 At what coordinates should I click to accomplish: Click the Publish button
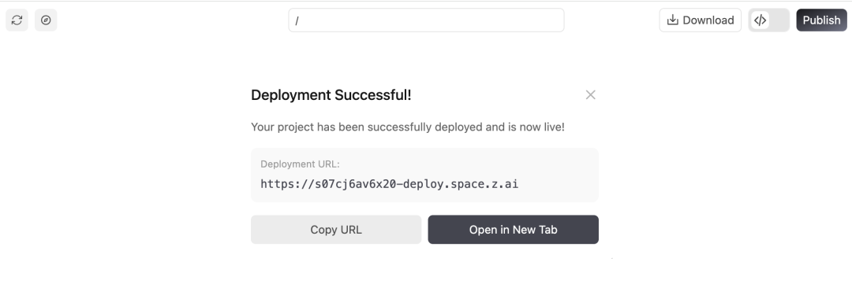[821, 20]
